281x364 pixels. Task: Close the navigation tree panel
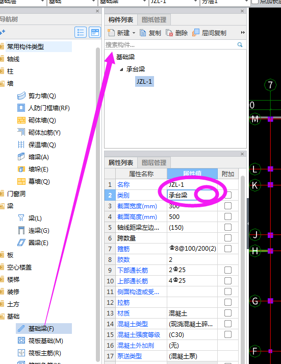[97, 11]
